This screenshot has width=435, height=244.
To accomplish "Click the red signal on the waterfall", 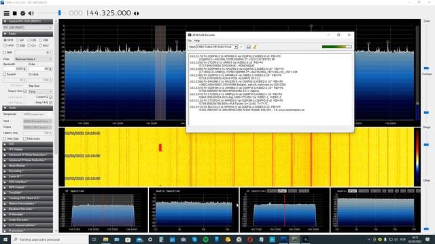I will (x=160, y=148).
